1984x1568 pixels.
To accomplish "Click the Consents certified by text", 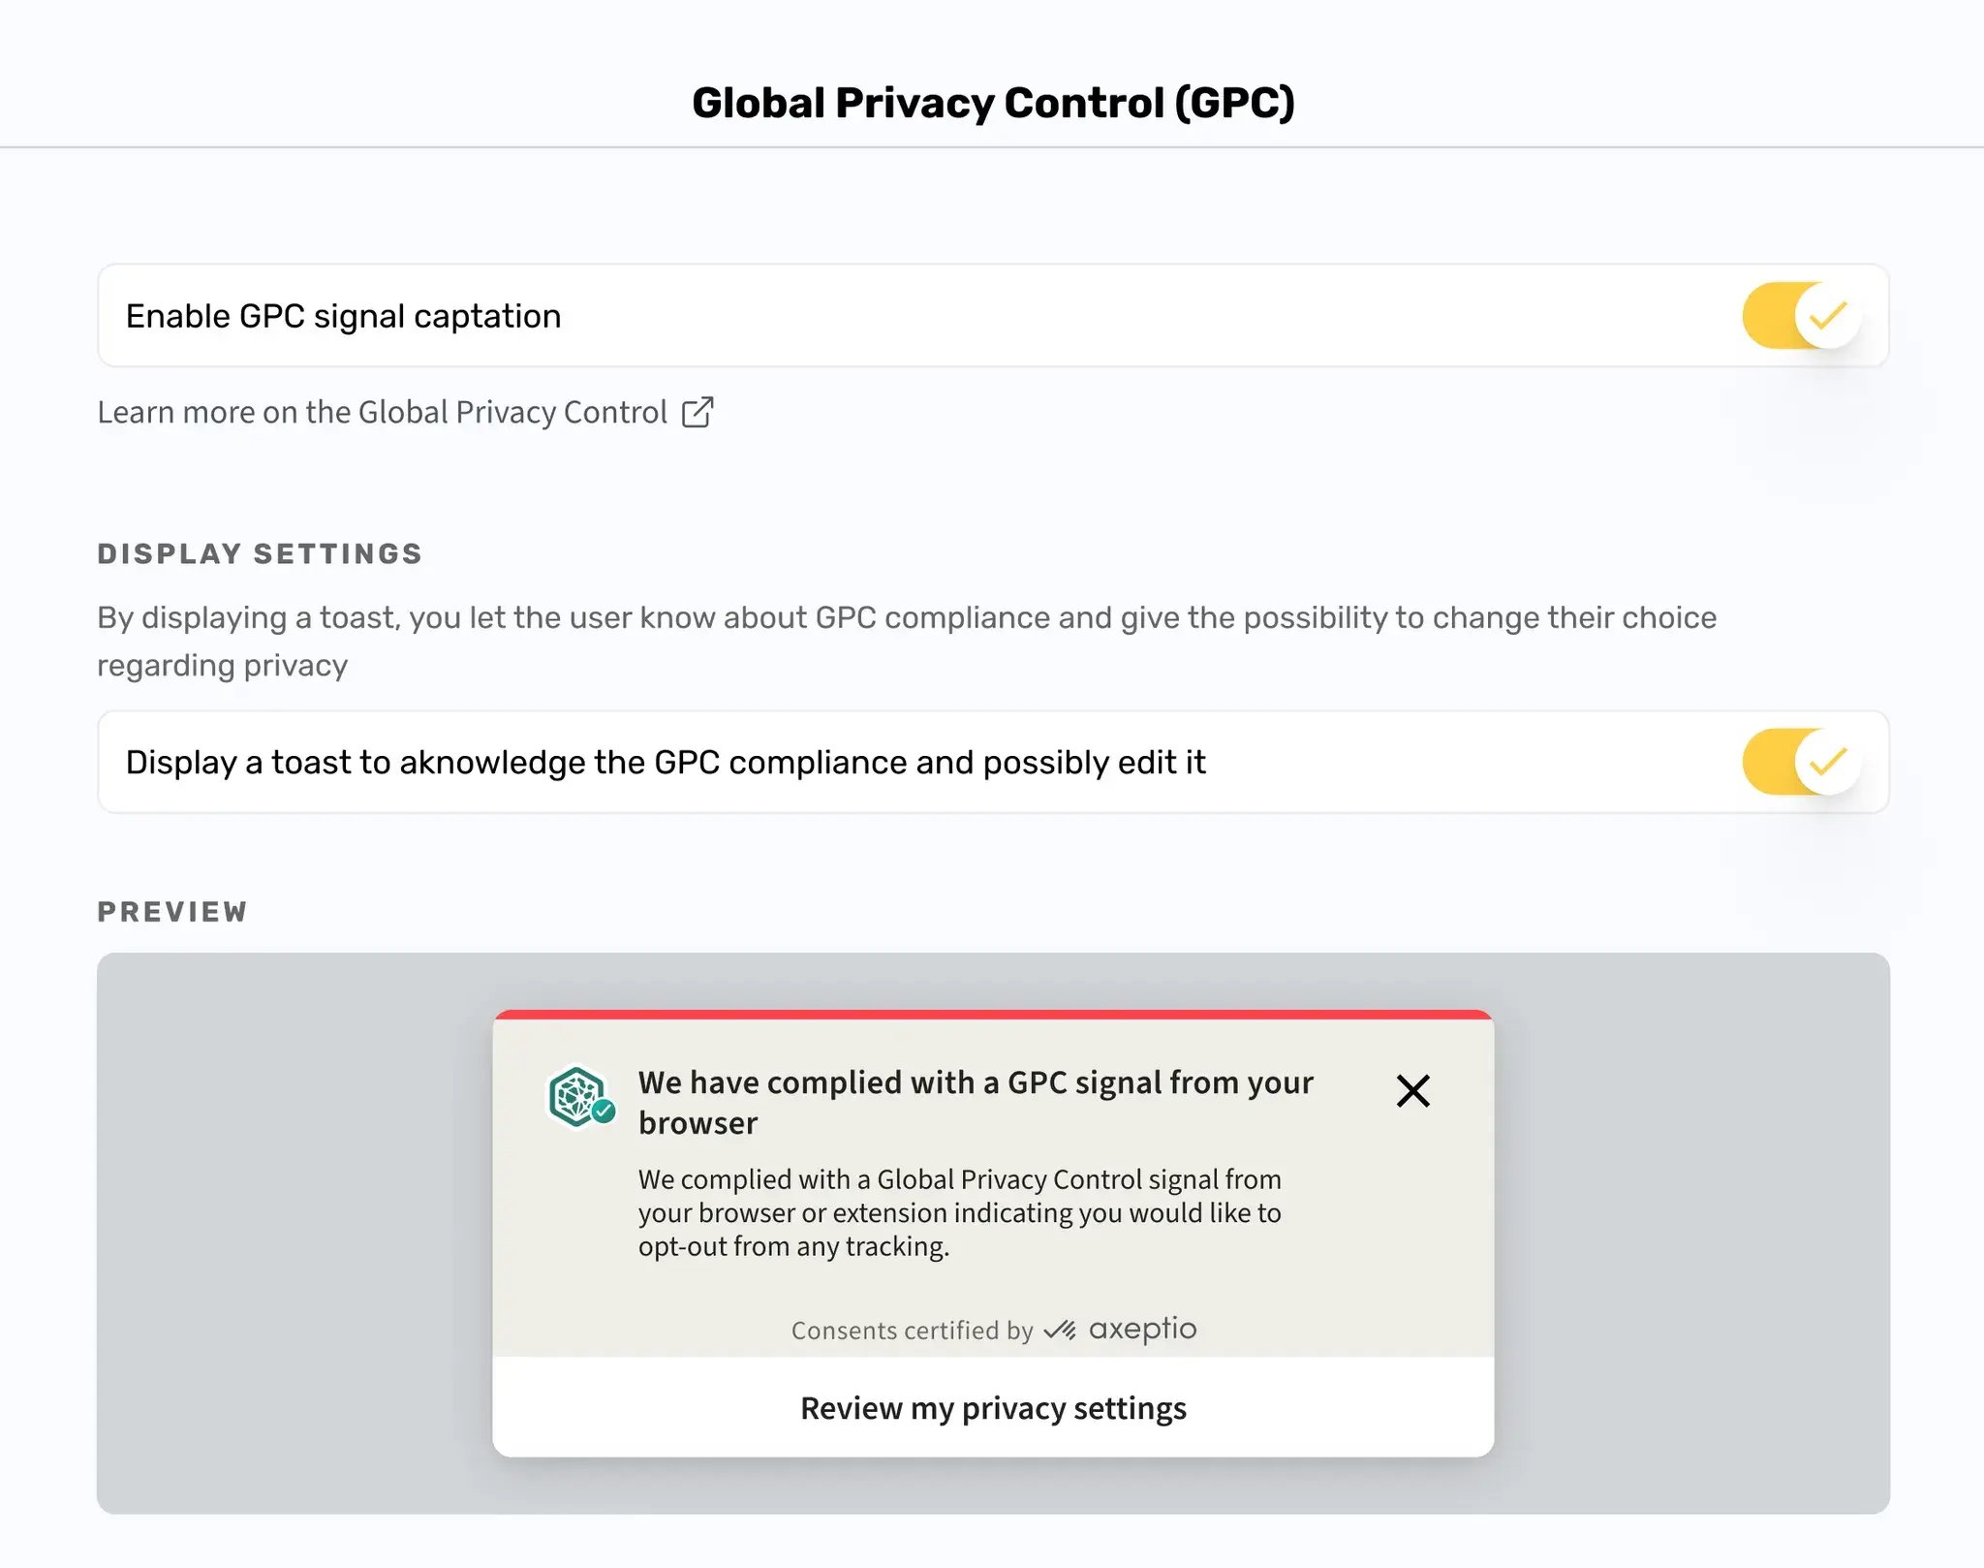I will coord(912,1331).
